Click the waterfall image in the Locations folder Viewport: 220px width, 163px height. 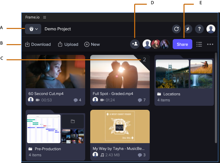pyautogui.click(x=201, y=81)
